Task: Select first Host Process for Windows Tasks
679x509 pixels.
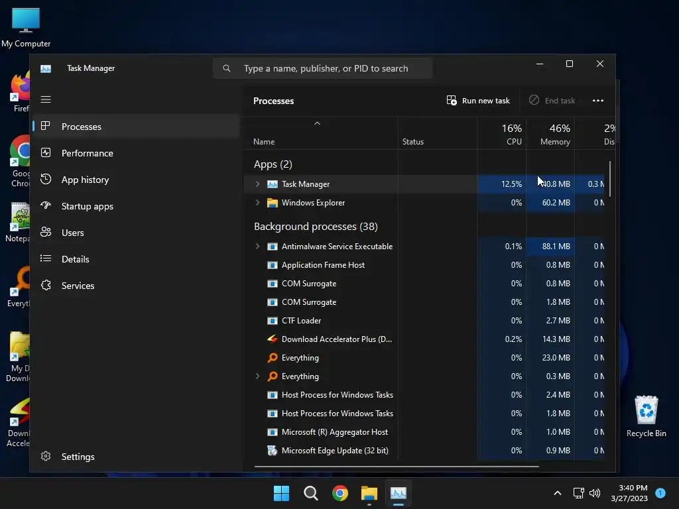Action: pyautogui.click(x=424, y=395)
